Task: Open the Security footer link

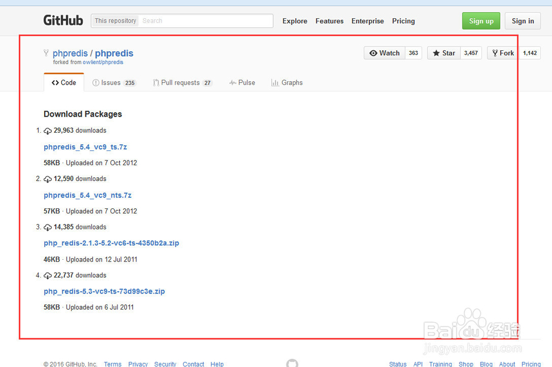Action: pos(165,364)
